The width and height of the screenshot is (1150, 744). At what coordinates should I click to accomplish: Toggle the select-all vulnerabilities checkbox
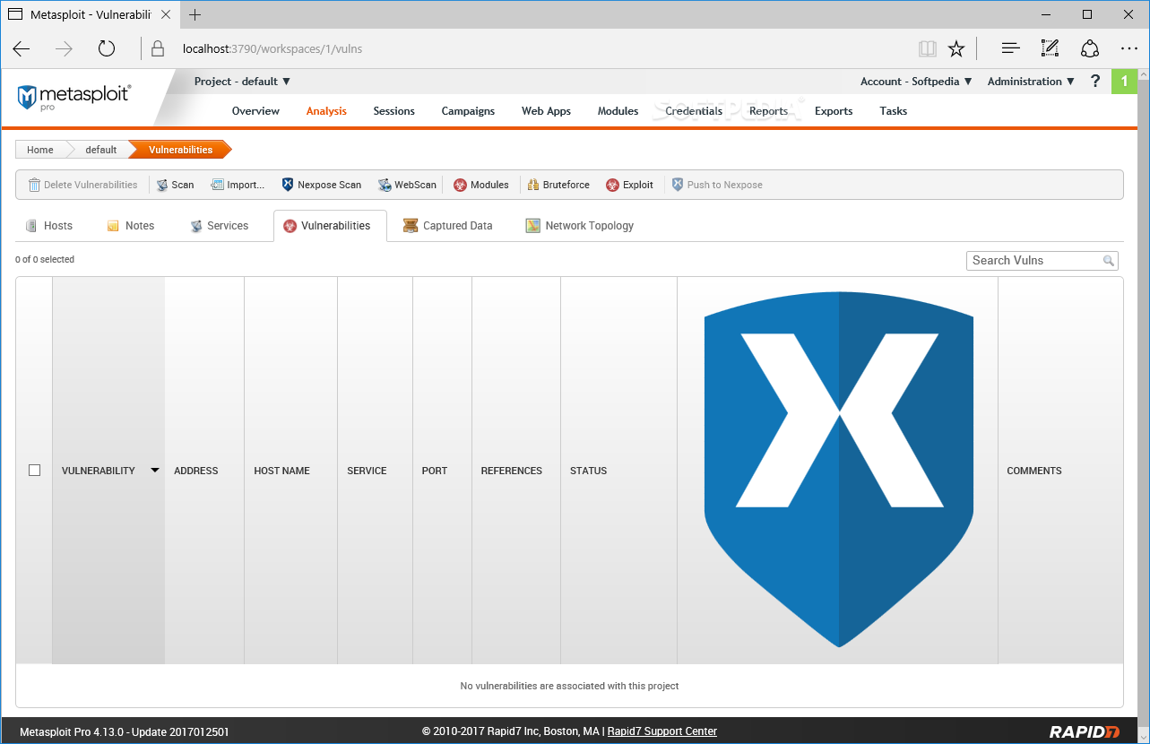coord(34,471)
